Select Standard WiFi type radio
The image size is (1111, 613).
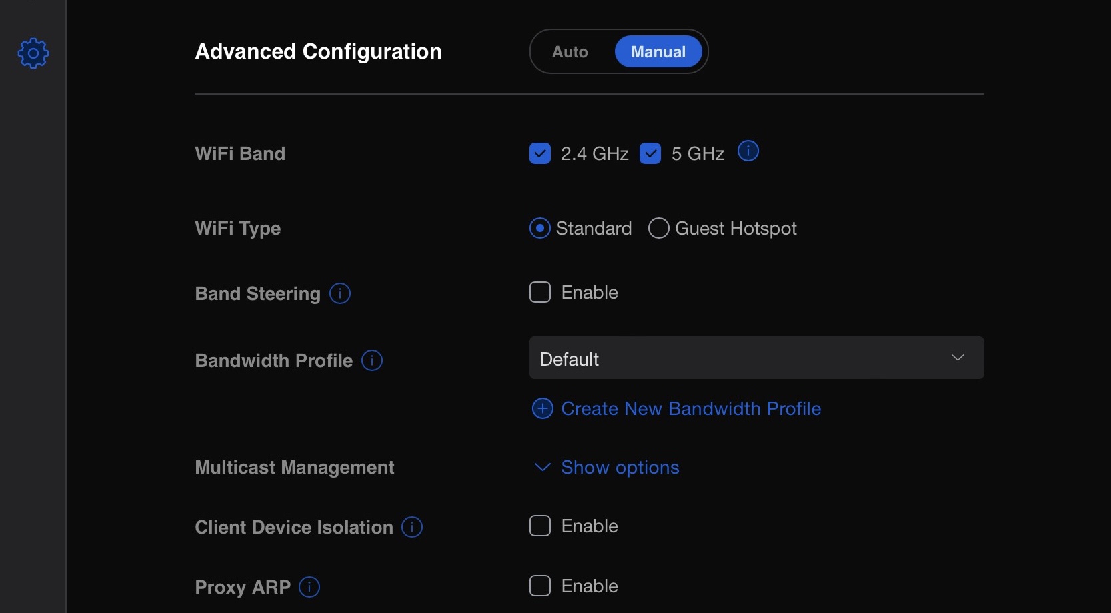[x=540, y=228]
